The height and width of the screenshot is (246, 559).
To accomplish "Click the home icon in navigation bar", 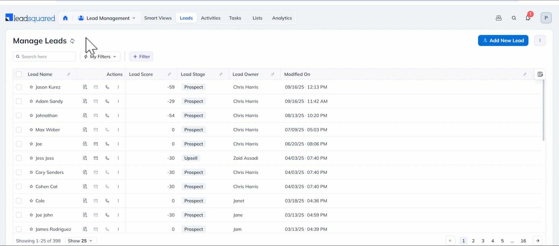I will [x=65, y=18].
